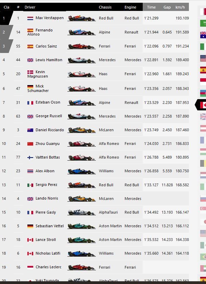Select the Australian flag in the race sidebar
Viewport: 206px width, 284px height.
pyautogui.click(x=202, y=34)
